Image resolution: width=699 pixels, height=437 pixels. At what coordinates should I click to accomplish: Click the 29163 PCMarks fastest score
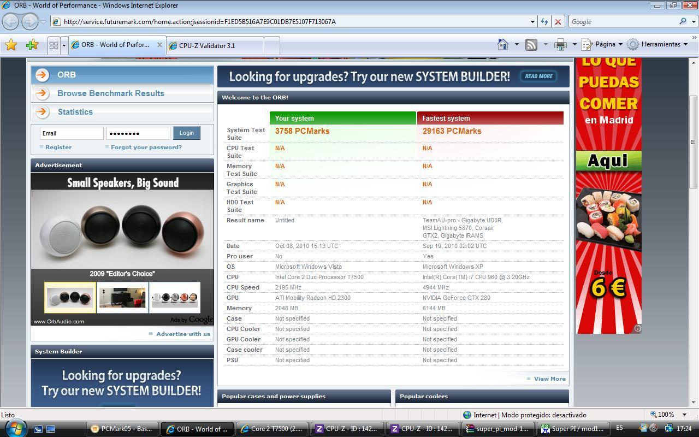tap(452, 131)
